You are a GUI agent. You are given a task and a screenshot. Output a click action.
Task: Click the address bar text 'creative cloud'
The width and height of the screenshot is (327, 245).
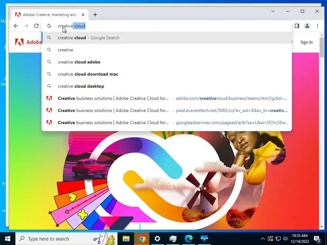(72, 26)
